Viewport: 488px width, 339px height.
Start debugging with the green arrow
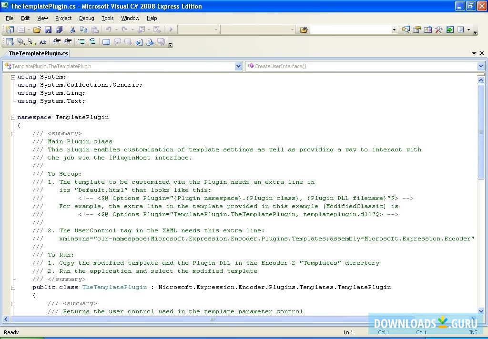click(171, 30)
